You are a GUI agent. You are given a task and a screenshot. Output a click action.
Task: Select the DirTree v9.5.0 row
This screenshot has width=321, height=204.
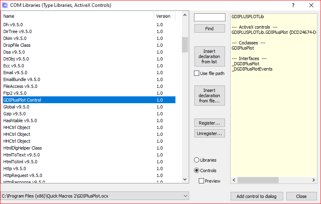click(89, 31)
